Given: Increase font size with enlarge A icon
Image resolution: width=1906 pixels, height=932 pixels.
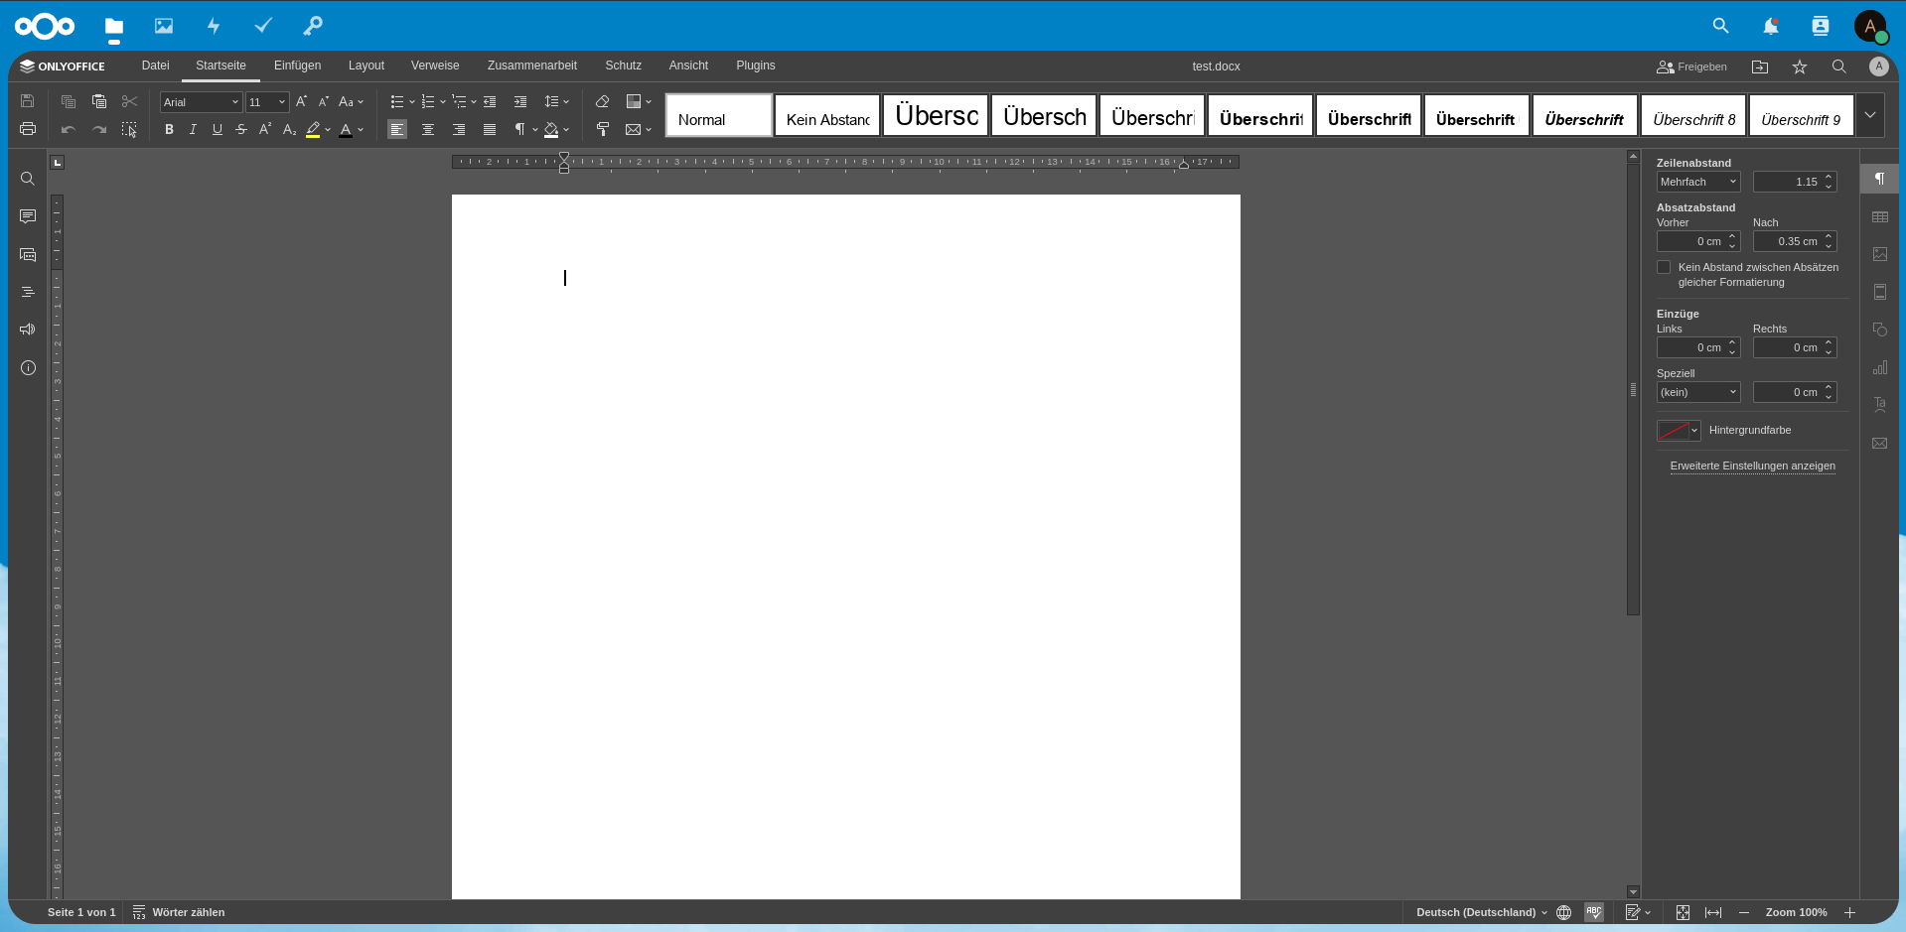Looking at the screenshot, I should pyautogui.click(x=301, y=101).
